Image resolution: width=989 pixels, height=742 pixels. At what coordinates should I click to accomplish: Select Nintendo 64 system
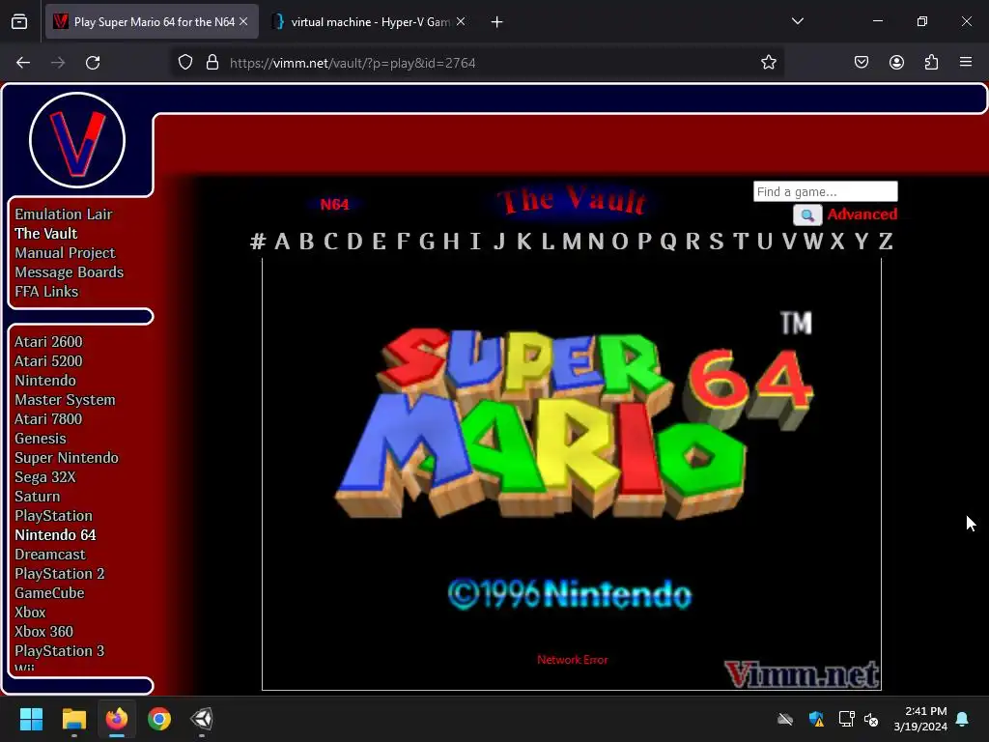pos(55,535)
